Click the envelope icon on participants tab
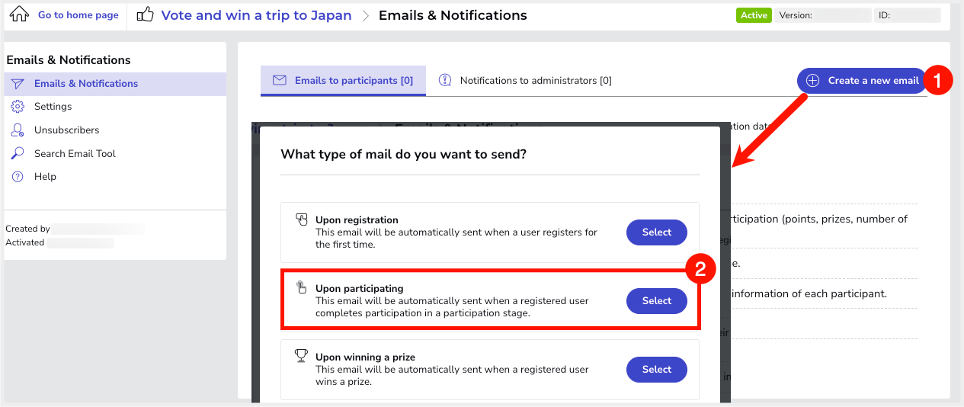Image resolution: width=964 pixels, height=407 pixels. click(280, 80)
